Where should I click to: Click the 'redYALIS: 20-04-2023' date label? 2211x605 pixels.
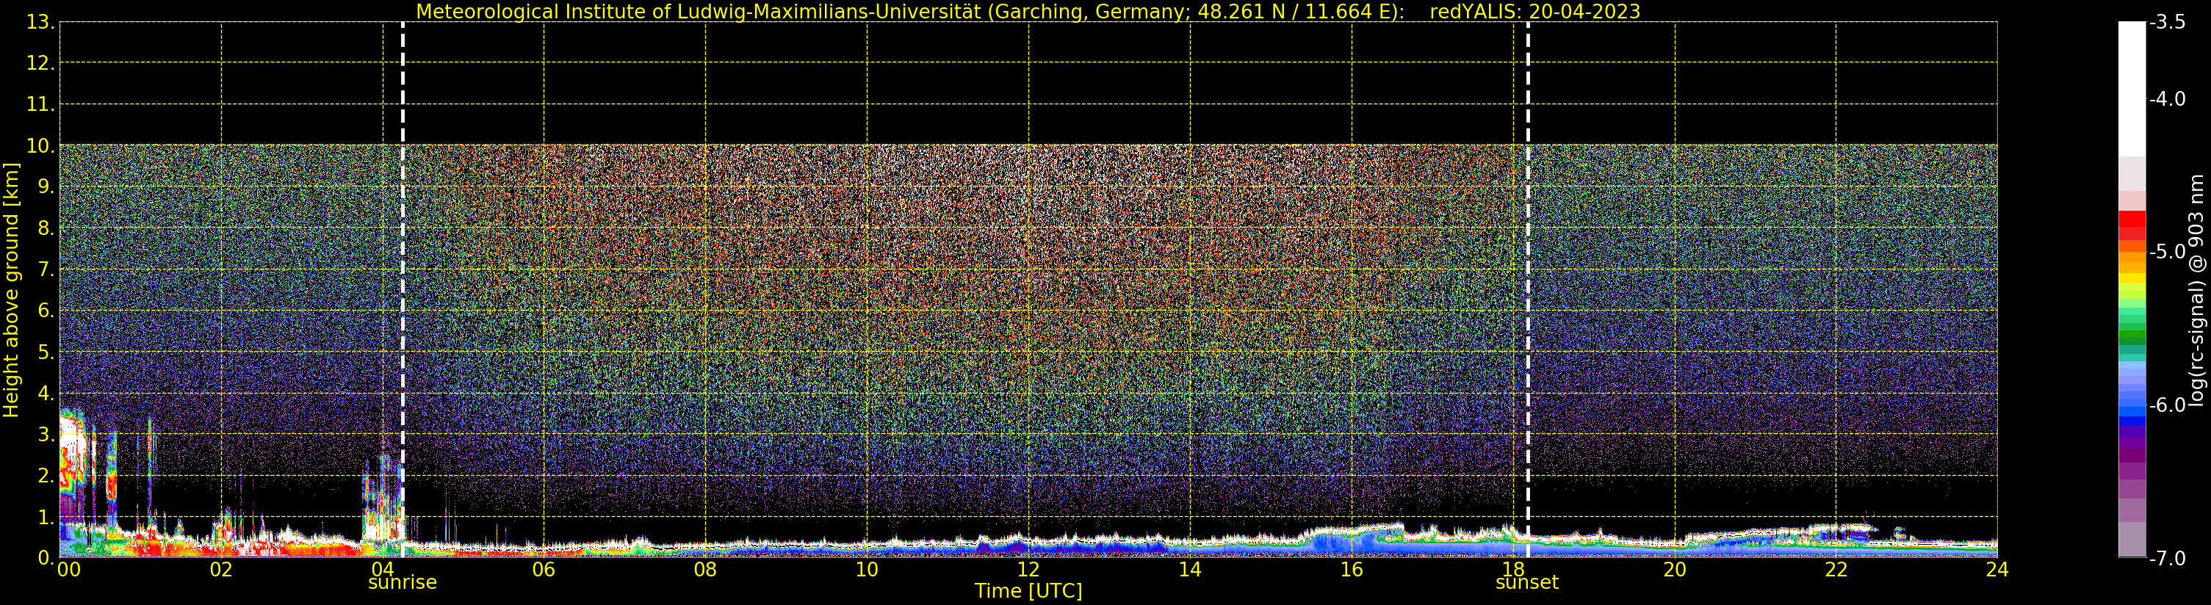1534,11
